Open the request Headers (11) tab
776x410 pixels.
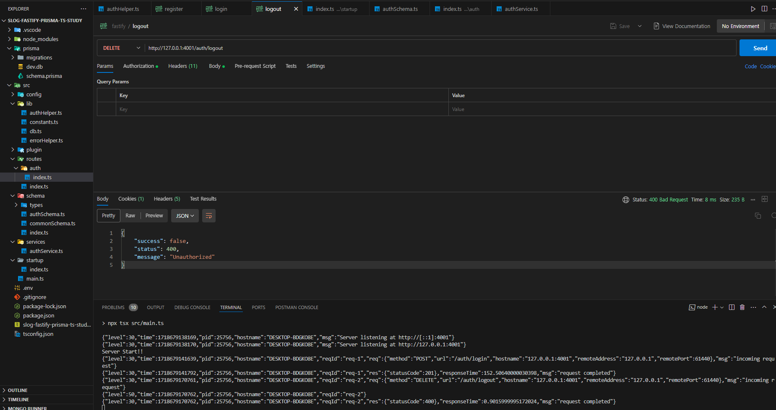[182, 66]
